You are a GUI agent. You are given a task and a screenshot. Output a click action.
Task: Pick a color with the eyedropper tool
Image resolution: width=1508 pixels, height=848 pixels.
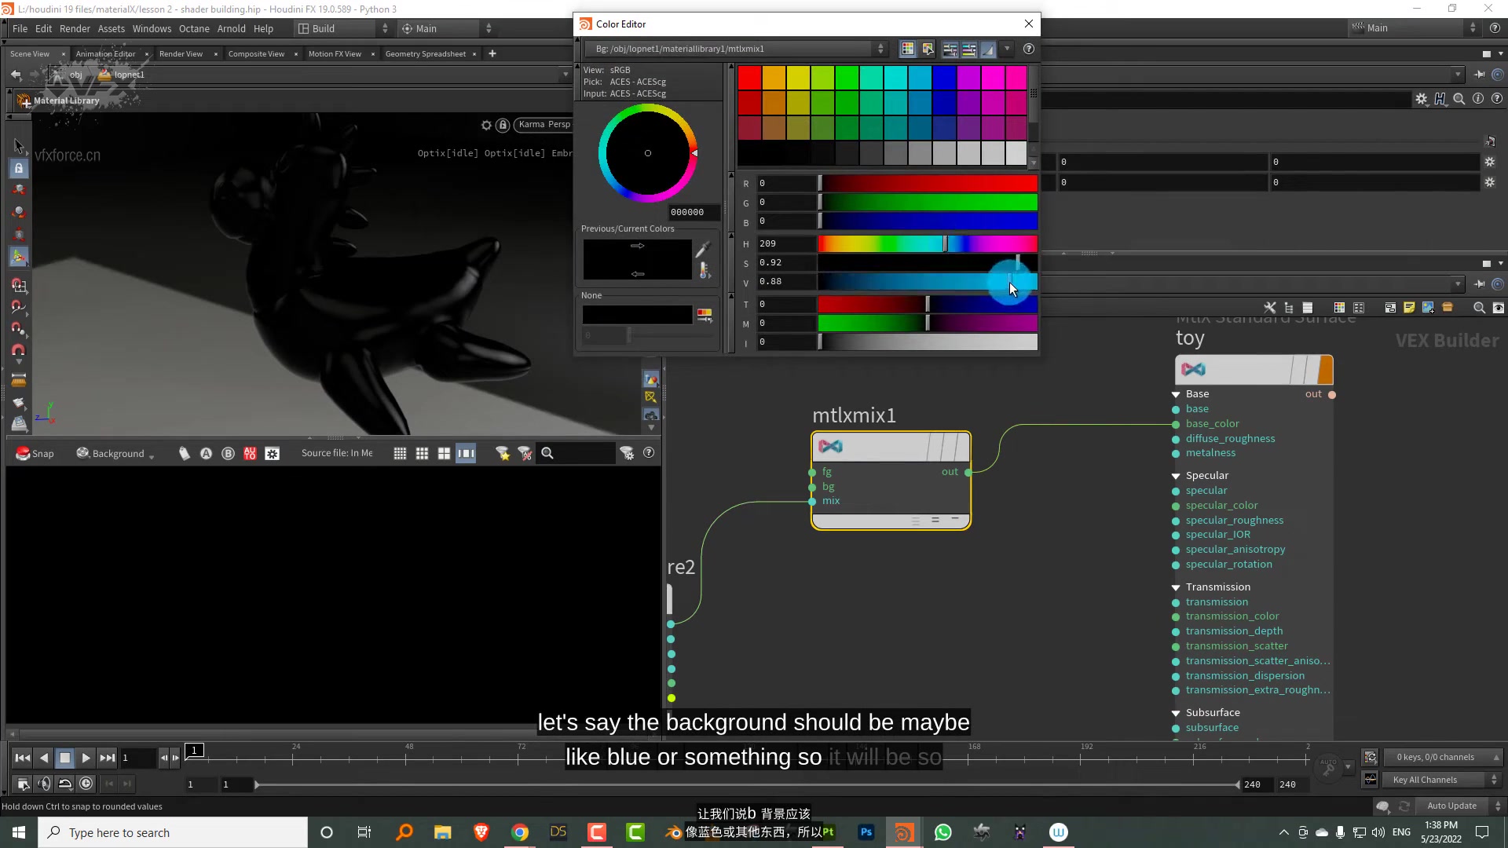(x=703, y=249)
